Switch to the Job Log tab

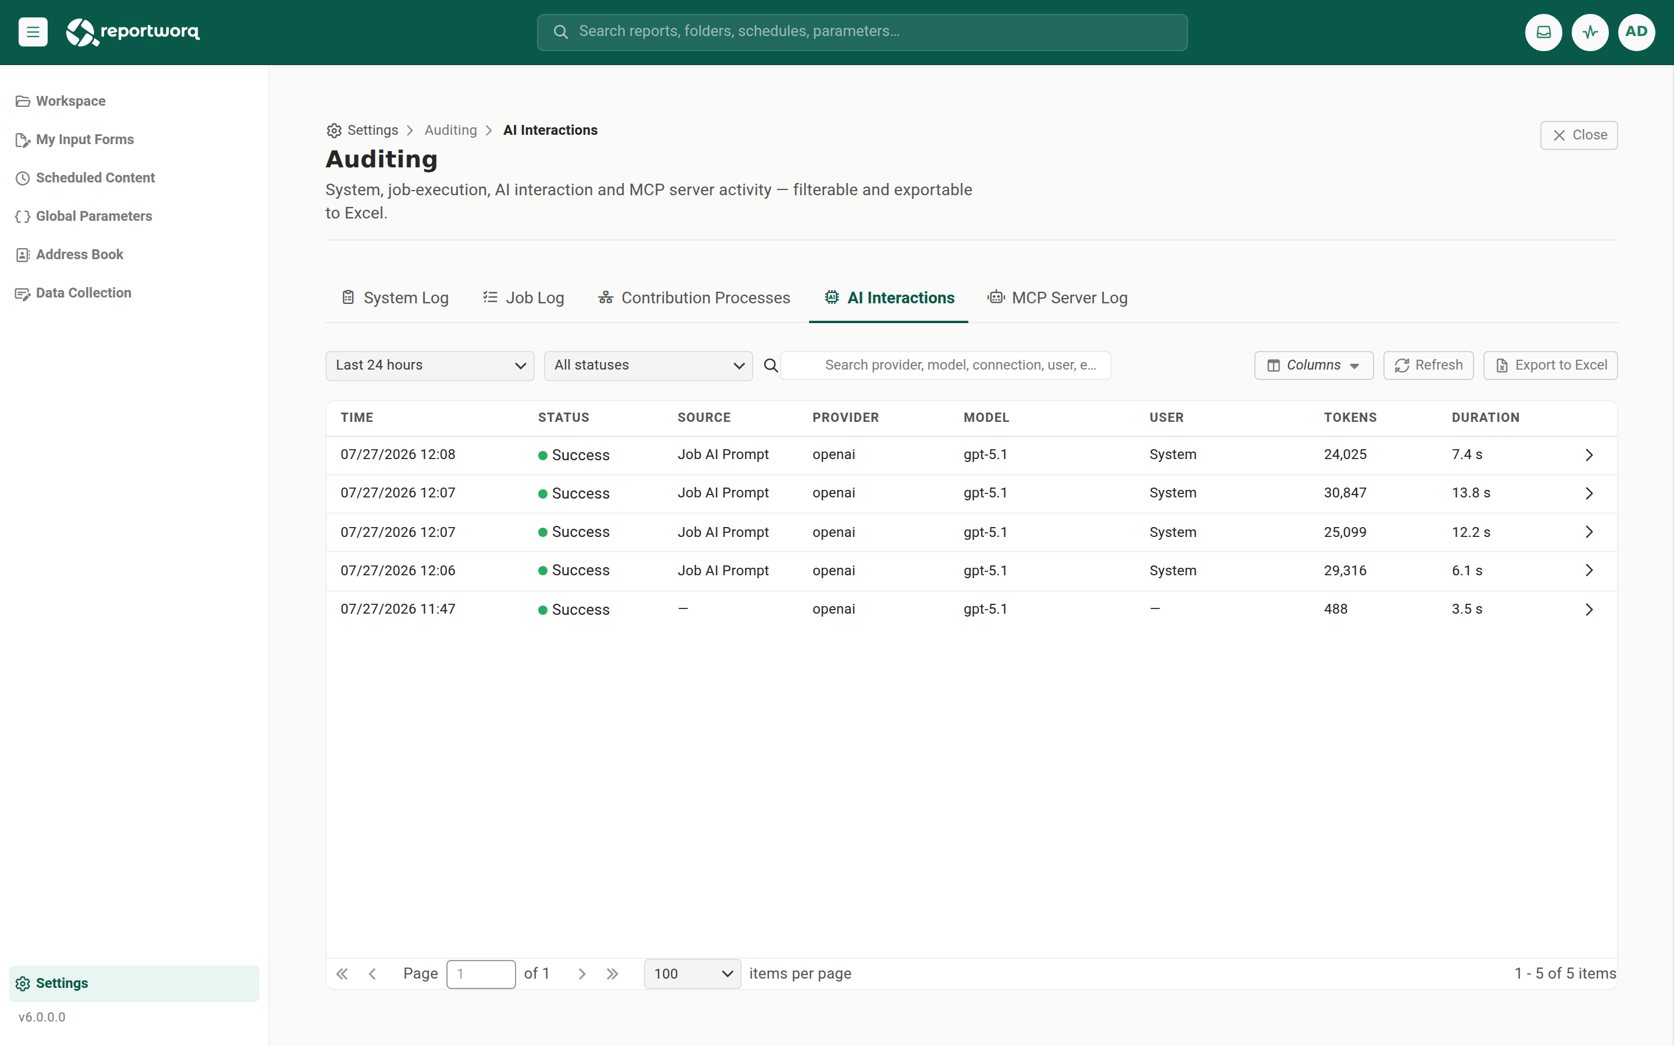523,298
